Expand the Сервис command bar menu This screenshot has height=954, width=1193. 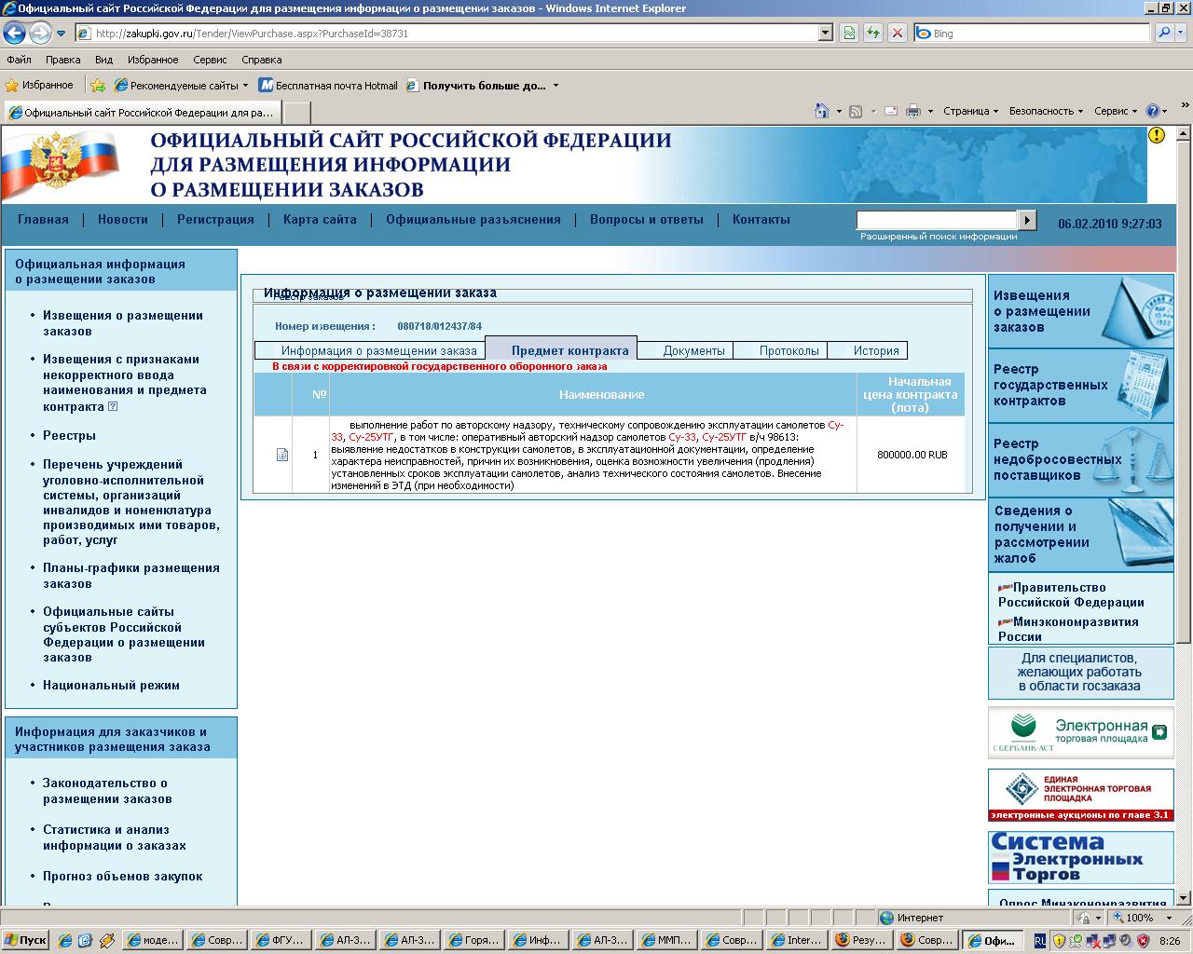click(x=1116, y=111)
